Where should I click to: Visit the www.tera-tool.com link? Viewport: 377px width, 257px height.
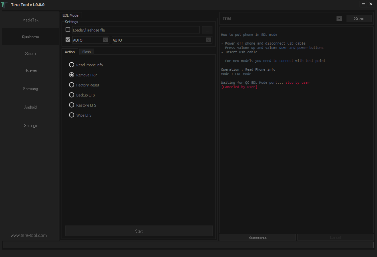point(28,235)
